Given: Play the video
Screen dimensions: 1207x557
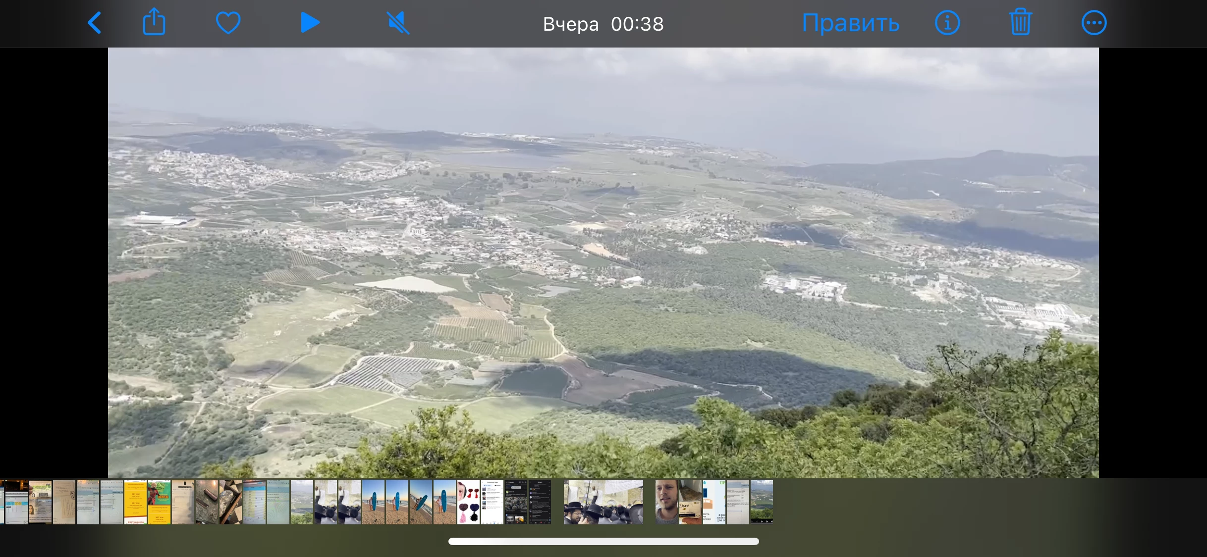Looking at the screenshot, I should tap(310, 23).
